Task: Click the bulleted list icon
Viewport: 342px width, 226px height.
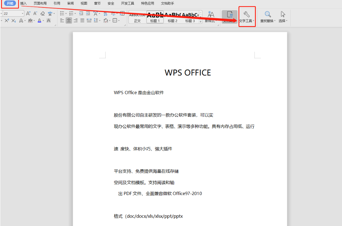Action: [x=62, y=13]
